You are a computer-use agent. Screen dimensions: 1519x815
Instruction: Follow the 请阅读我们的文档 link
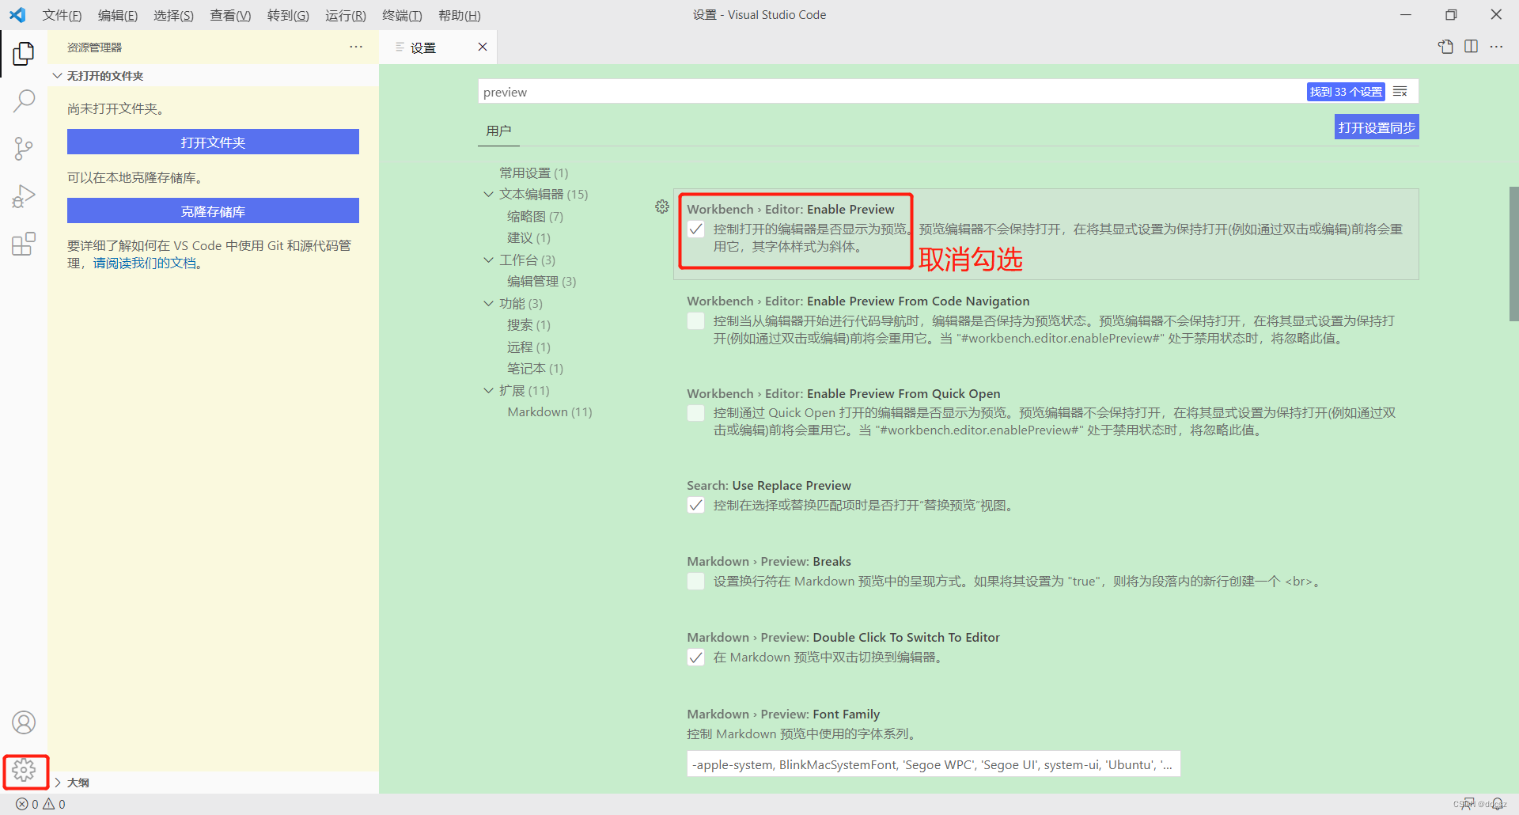point(145,263)
